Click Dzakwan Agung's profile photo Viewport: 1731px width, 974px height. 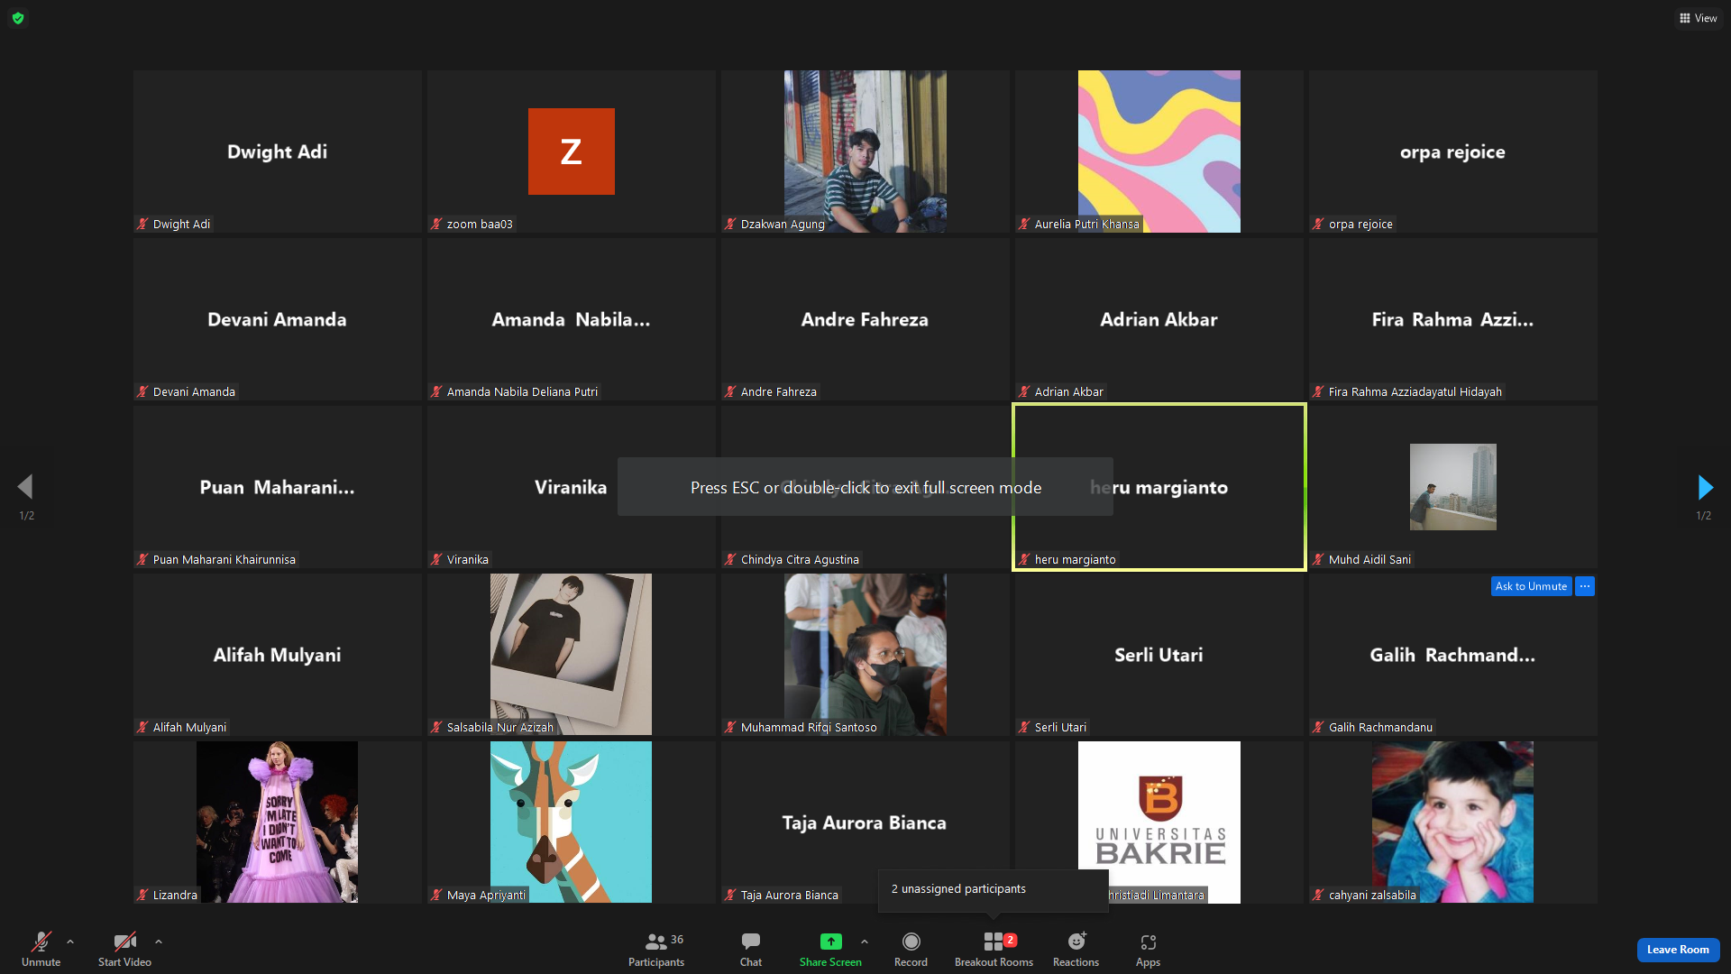coord(865,152)
